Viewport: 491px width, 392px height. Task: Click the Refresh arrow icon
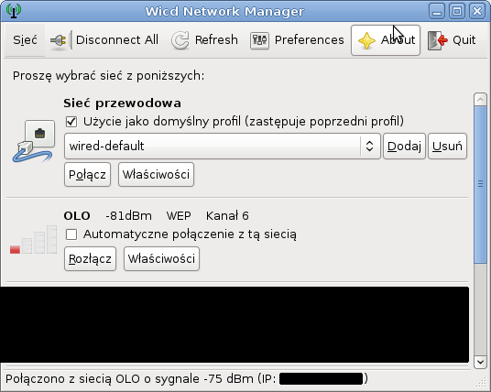point(180,40)
